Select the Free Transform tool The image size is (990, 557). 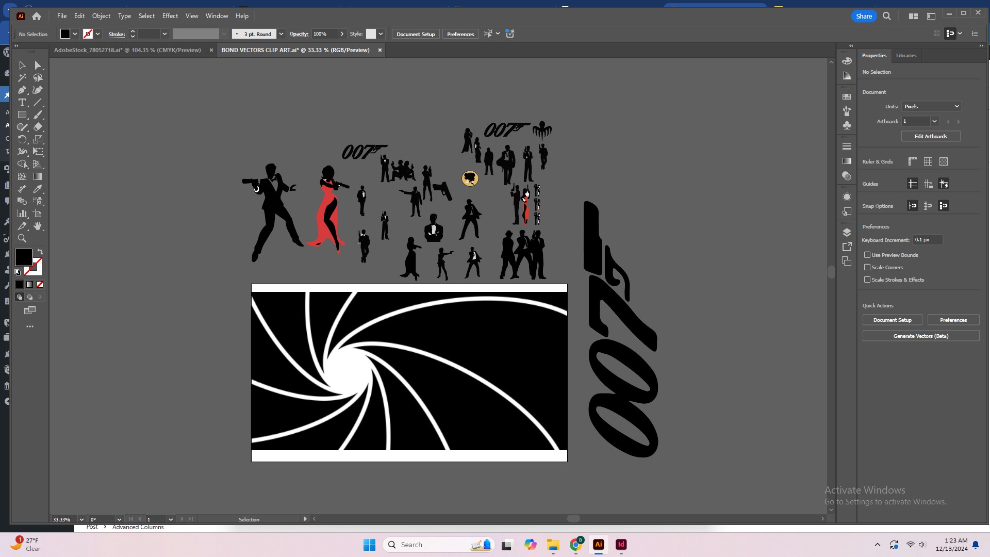38,152
